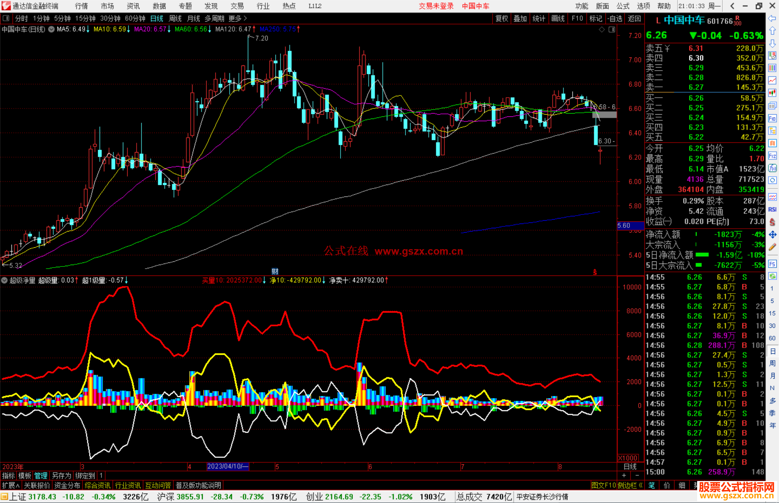Screen dimensions: 779x503
Task: Click the RSI indicator sidebar icon
Action: click(772, 209)
